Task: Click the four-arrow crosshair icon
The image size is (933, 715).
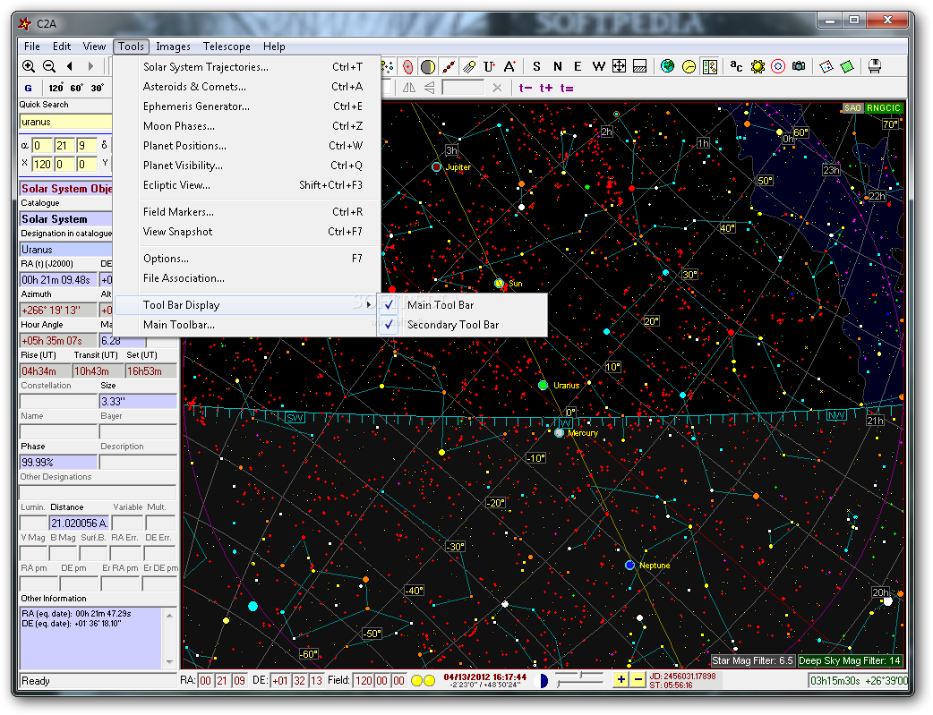Action: tap(619, 66)
